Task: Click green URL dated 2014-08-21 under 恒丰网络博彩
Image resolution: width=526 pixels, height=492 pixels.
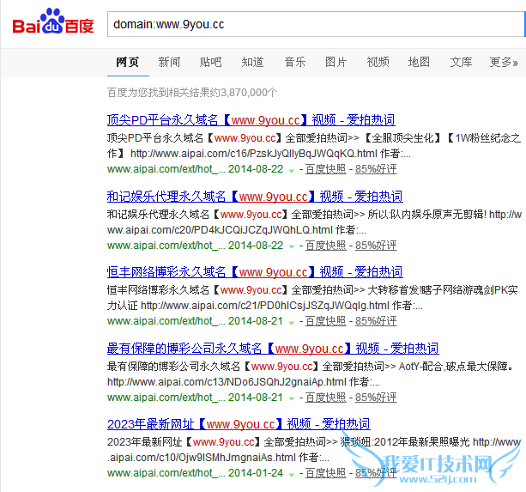Action: pos(196,321)
